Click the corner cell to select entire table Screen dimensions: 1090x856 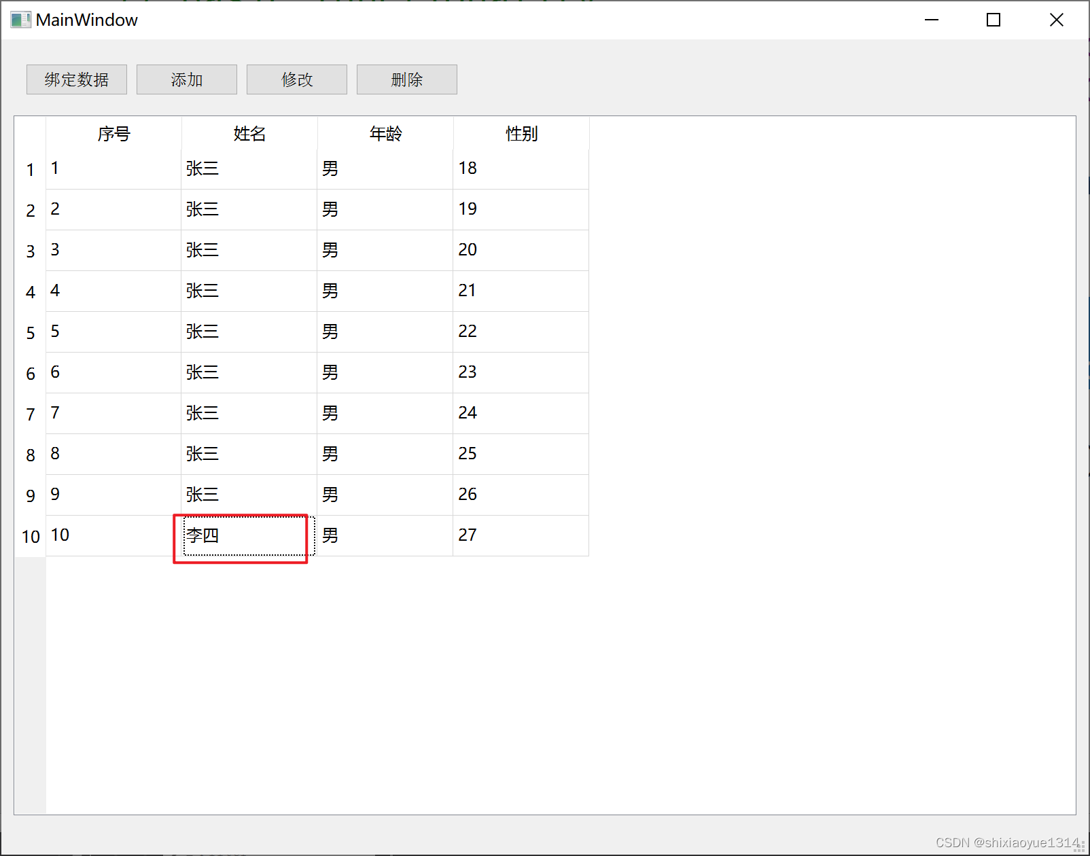tap(30, 133)
